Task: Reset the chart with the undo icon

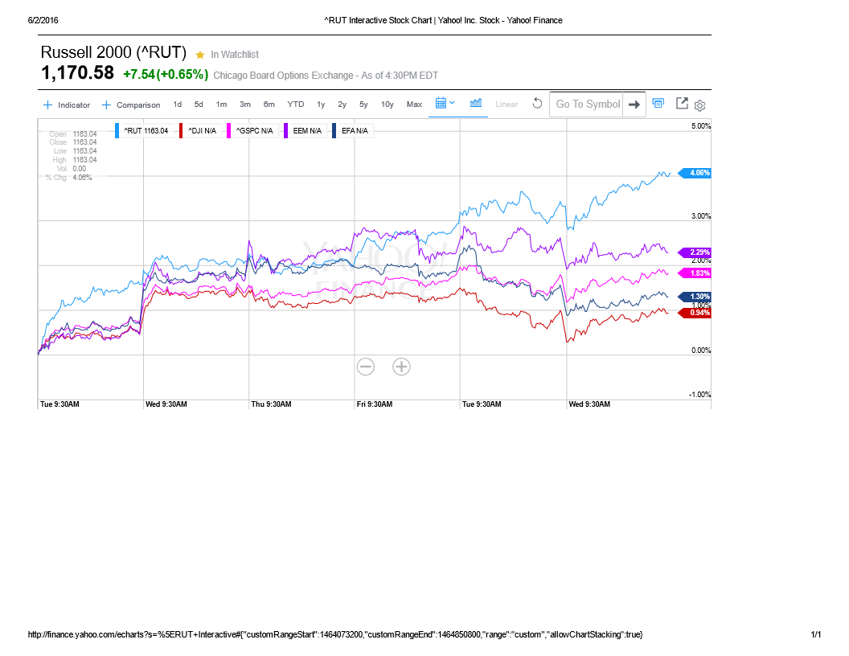Action: (537, 104)
